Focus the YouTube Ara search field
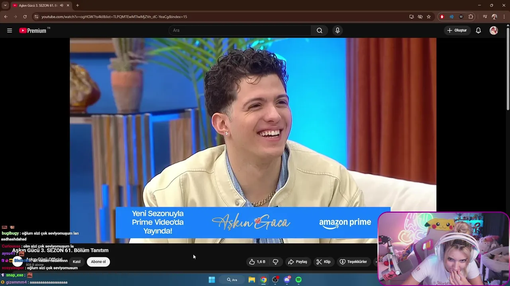Viewport: 510px width, 286px height. [240, 31]
